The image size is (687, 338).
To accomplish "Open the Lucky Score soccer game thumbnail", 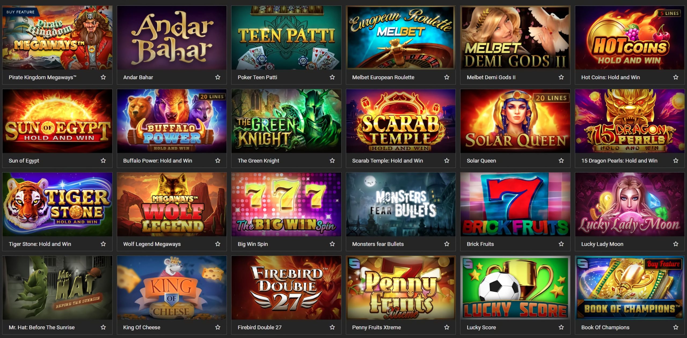I will [x=515, y=288].
